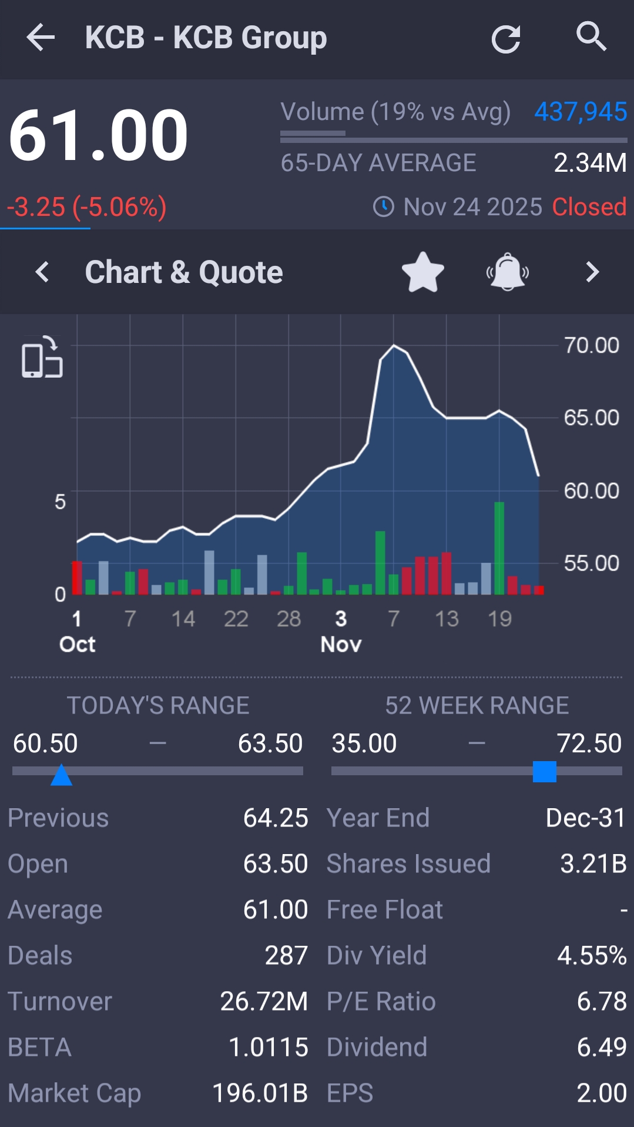Tap the KCB - KCB Group title
This screenshot has width=634, height=1127.
(x=206, y=38)
